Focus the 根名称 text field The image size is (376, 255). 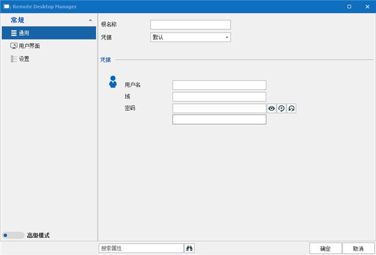point(191,24)
